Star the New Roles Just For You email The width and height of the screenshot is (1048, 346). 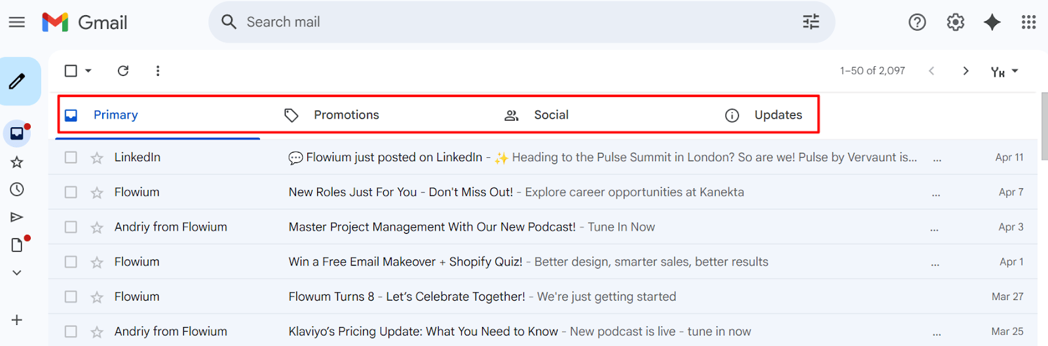pos(97,193)
